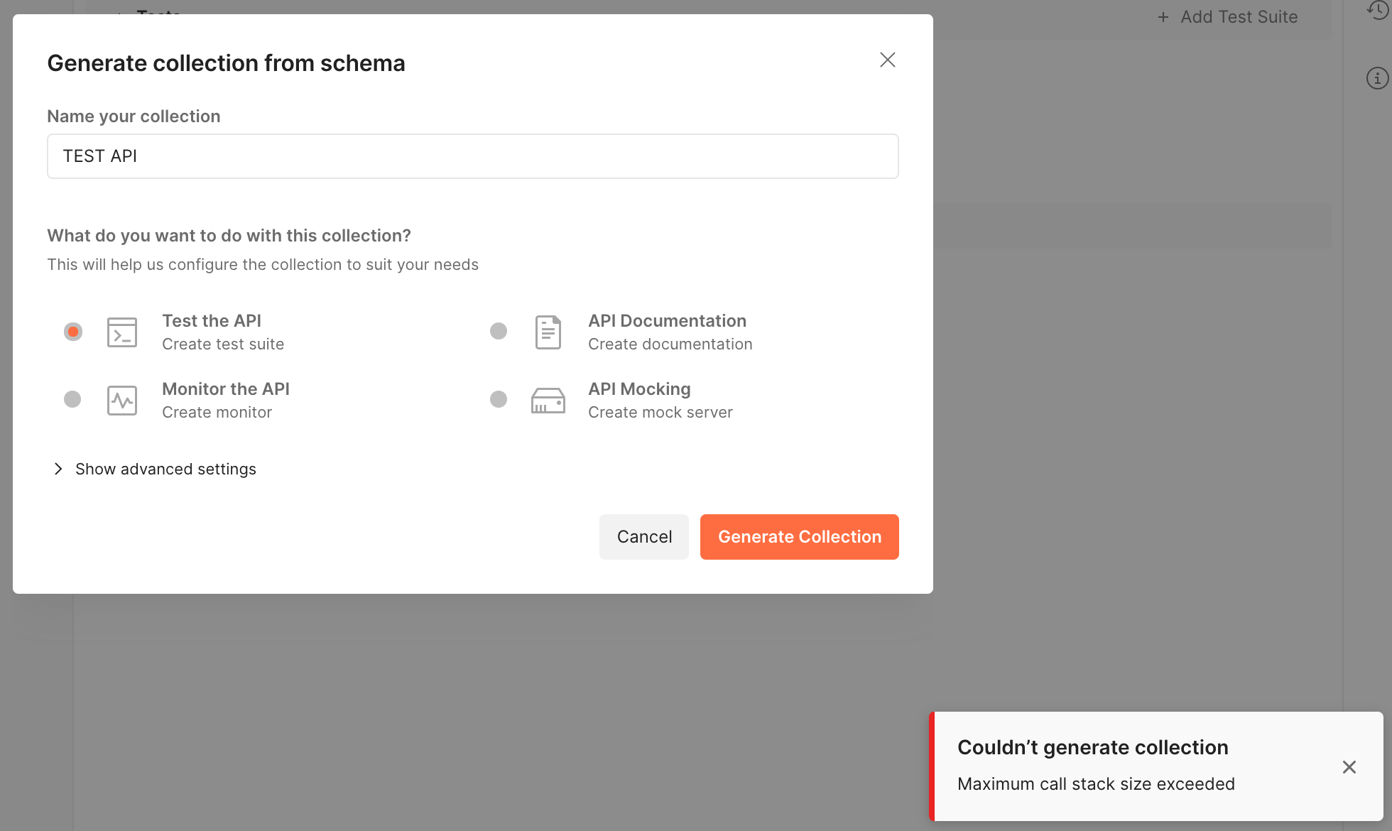Select the Monitor the API radio option
Screen dimensions: 1392x831
click(72, 399)
